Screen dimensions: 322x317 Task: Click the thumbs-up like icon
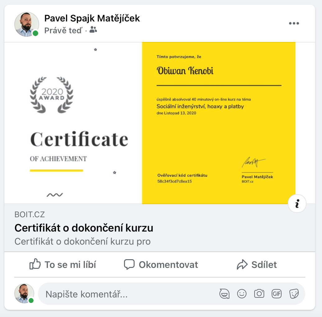(x=35, y=264)
